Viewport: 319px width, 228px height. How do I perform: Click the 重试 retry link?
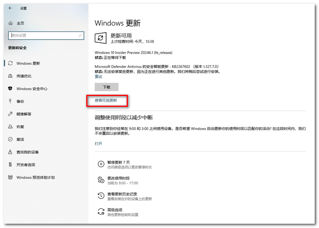[98, 77]
